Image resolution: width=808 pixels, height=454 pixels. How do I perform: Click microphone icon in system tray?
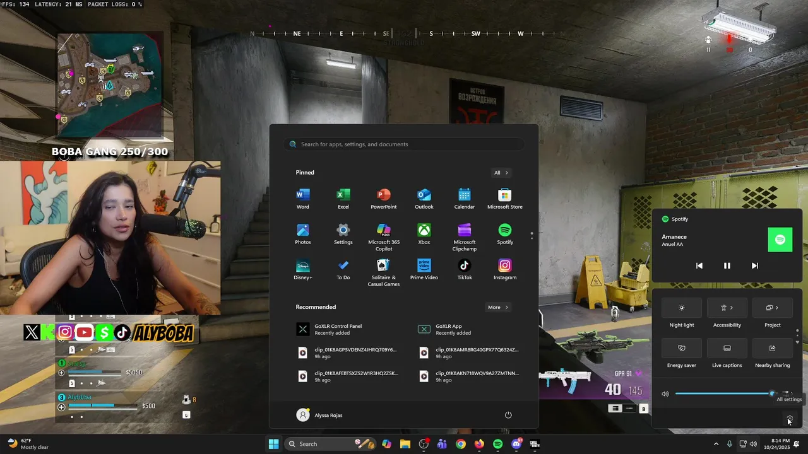pos(730,444)
